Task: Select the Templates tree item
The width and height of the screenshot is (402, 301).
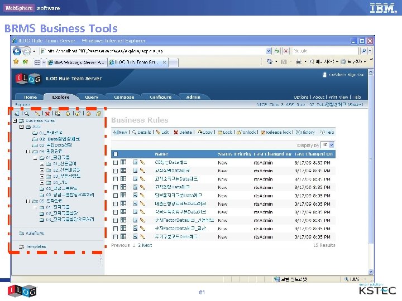Action: [36, 246]
